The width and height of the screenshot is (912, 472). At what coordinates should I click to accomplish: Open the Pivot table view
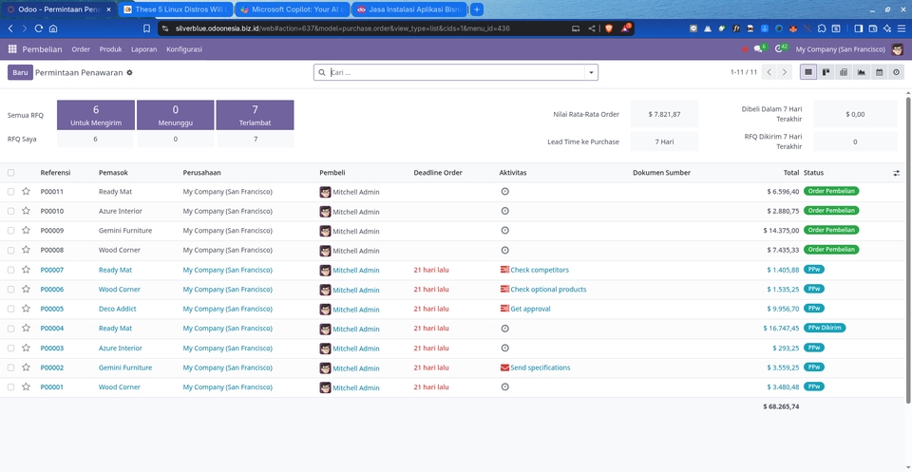pos(844,72)
